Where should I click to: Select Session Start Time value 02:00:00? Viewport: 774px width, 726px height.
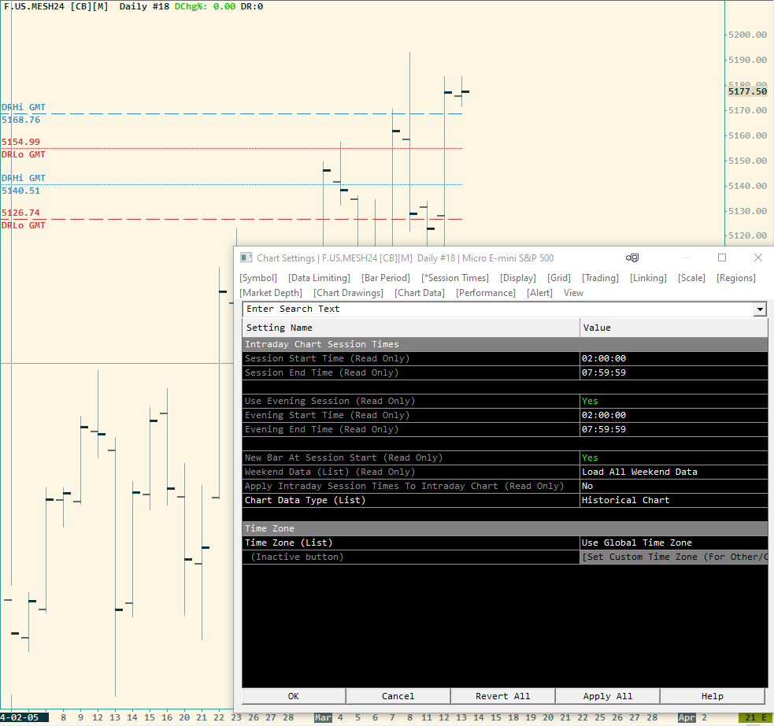[x=674, y=358]
